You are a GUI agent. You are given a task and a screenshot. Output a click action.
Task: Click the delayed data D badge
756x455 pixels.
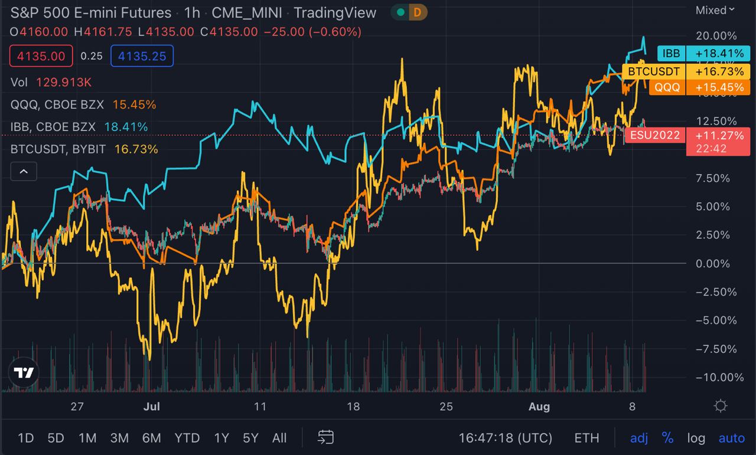418,12
